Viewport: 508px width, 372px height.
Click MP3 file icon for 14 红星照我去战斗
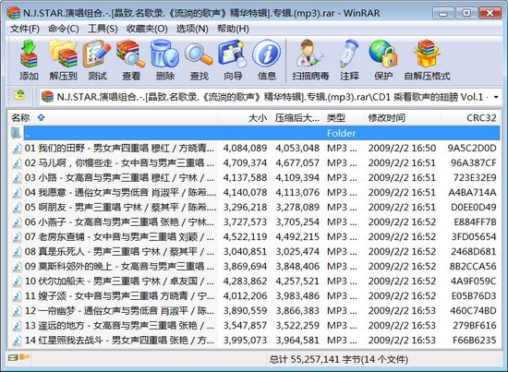click(x=17, y=341)
